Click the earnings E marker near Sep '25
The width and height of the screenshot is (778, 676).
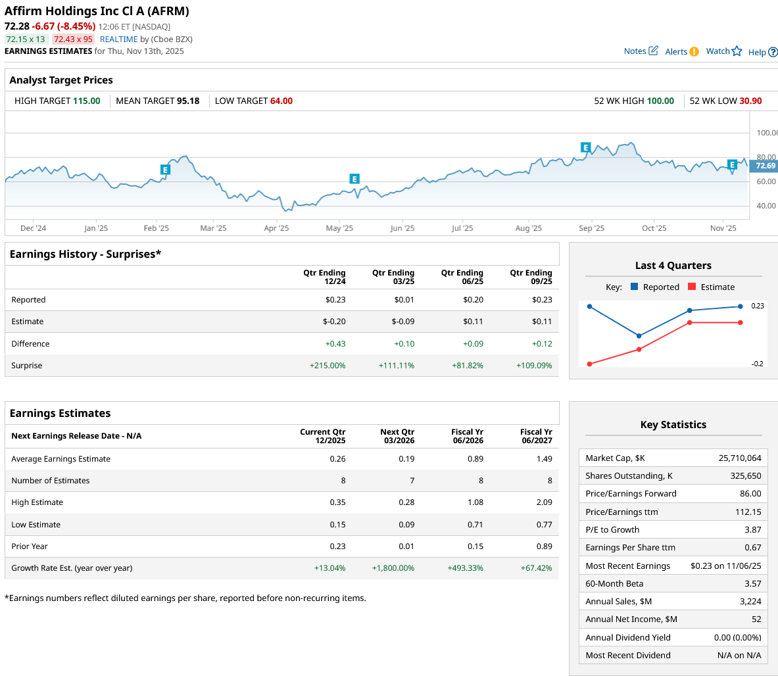click(x=585, y=147)
